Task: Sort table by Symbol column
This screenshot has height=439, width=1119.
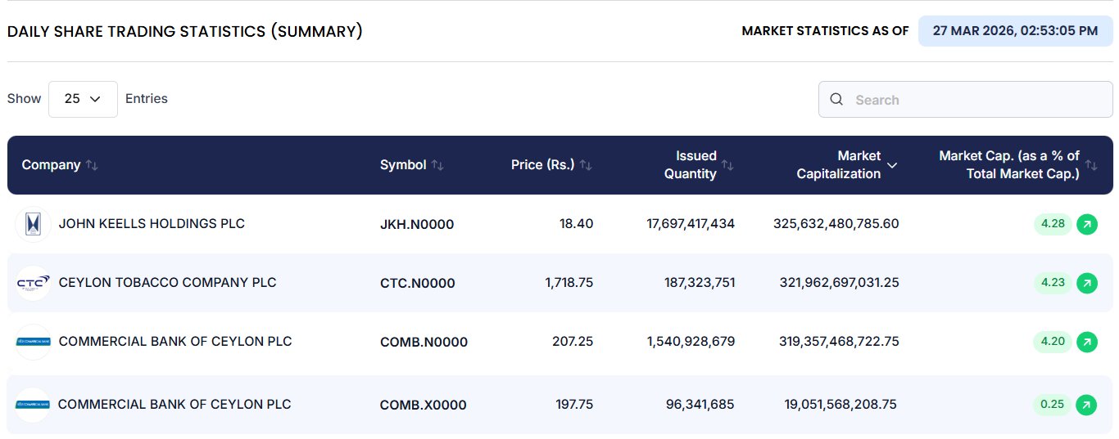Action: point(437,165)
